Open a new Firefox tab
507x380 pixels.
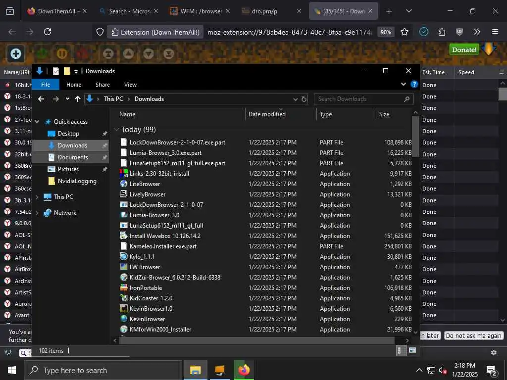(x=389, y=11)
